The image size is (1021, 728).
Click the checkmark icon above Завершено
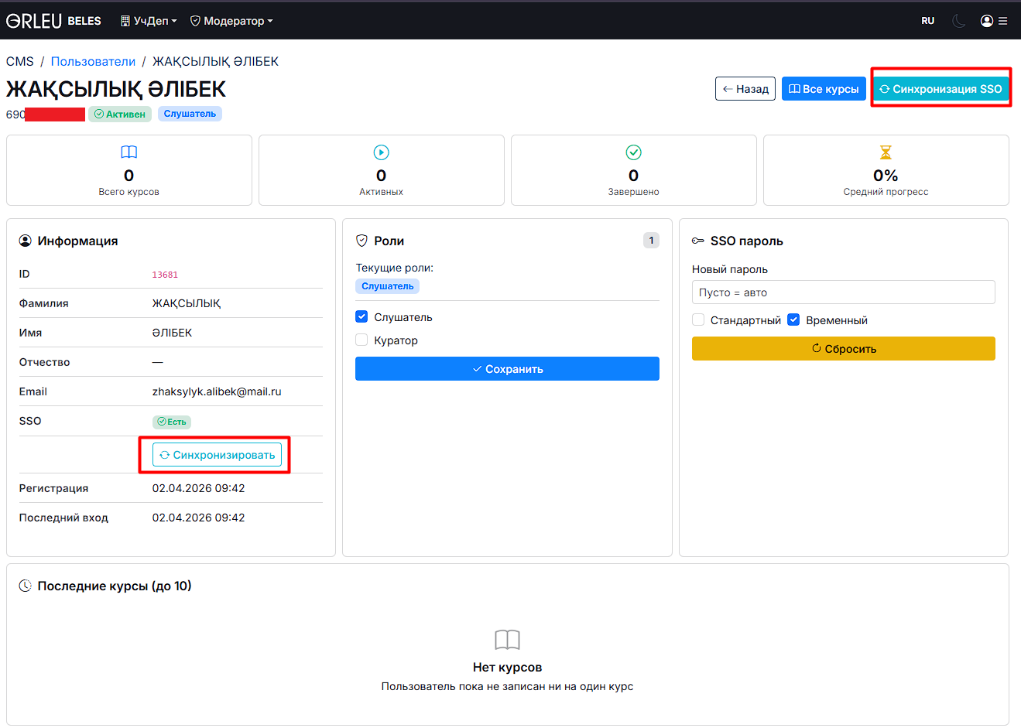pyautogui.click(x=633, y=152)
